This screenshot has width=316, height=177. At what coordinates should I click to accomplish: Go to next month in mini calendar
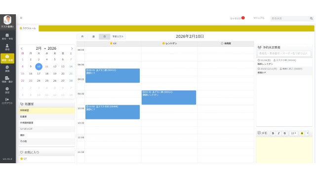click(72, 49)
